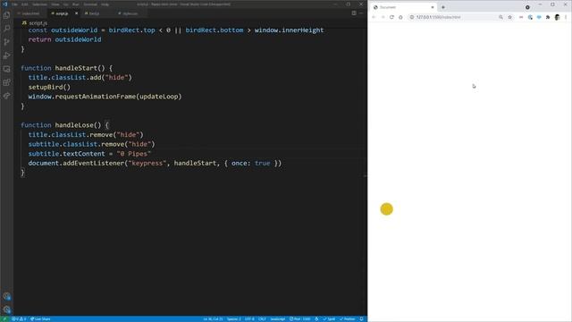Click Live Share in the status bar
Image resolution: width=572 pixels, height=322 pixels.
40,318
